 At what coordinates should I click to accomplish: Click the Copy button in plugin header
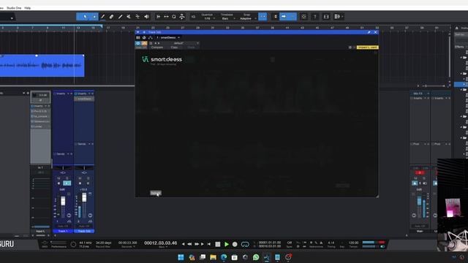[x=174, y=47]
